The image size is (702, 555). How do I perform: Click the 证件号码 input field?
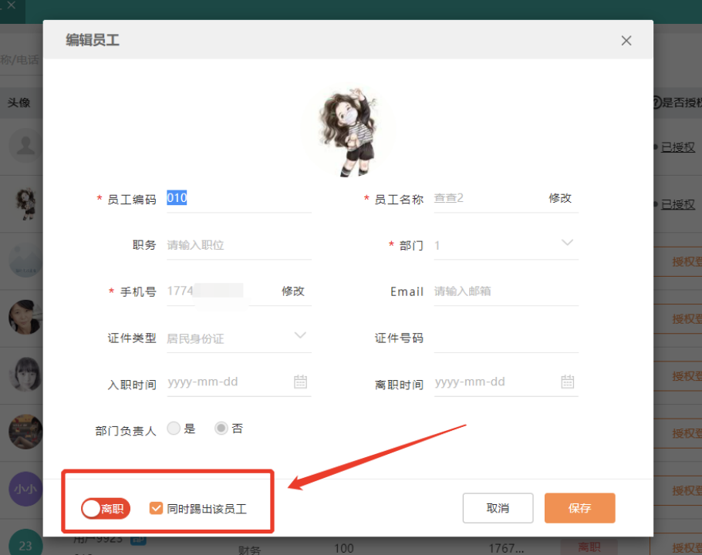505,338
